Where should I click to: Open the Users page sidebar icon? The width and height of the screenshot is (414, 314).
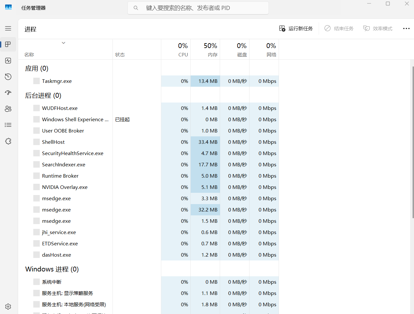coord(8,109)
